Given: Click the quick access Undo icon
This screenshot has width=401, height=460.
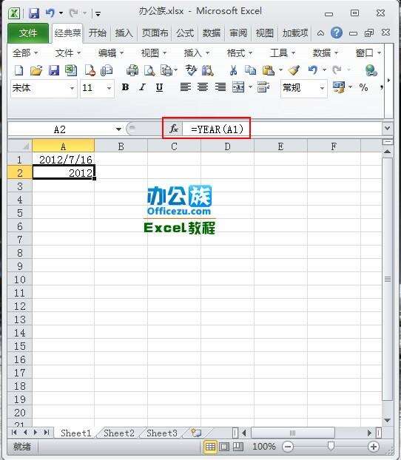Looking at the screenshot, I should coord(50,13).
